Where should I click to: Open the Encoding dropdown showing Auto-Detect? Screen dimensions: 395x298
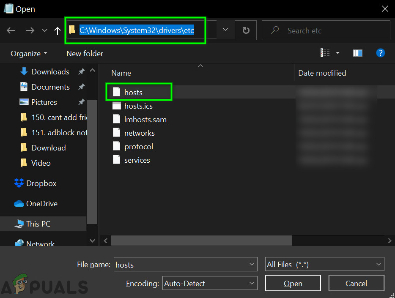click(210, 283)
